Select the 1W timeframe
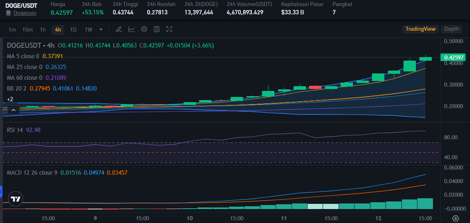This screenshot has height=223, width=470. pos(88,30)
